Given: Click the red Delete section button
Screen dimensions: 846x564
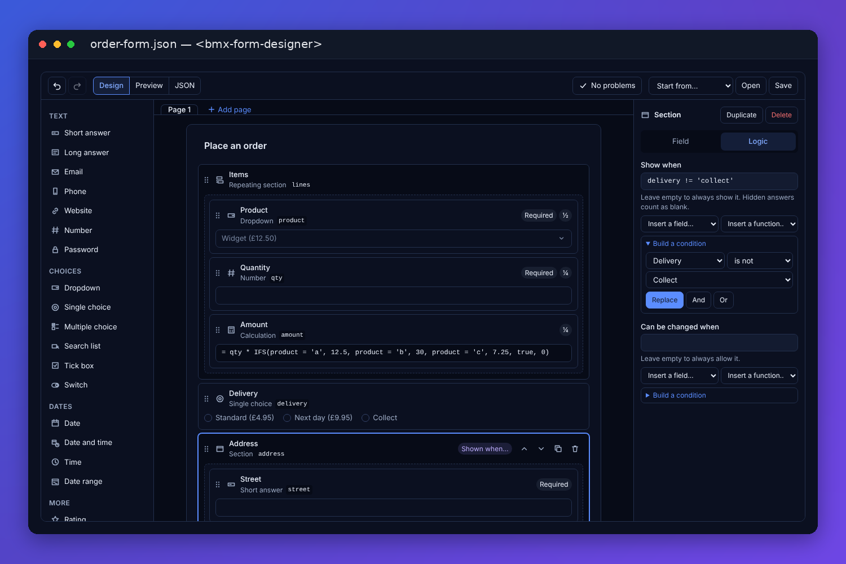Looking at the screenshot, I should 781,115.
